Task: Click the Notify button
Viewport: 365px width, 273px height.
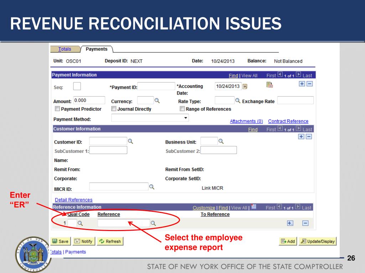Action: click(84, 241)
